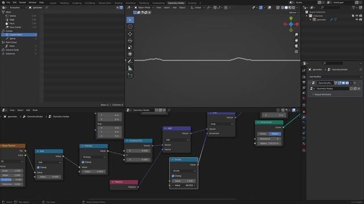The image size is (364, 204).
Task: Select the Rotate tool in viewport
Action: coord(130,41)
